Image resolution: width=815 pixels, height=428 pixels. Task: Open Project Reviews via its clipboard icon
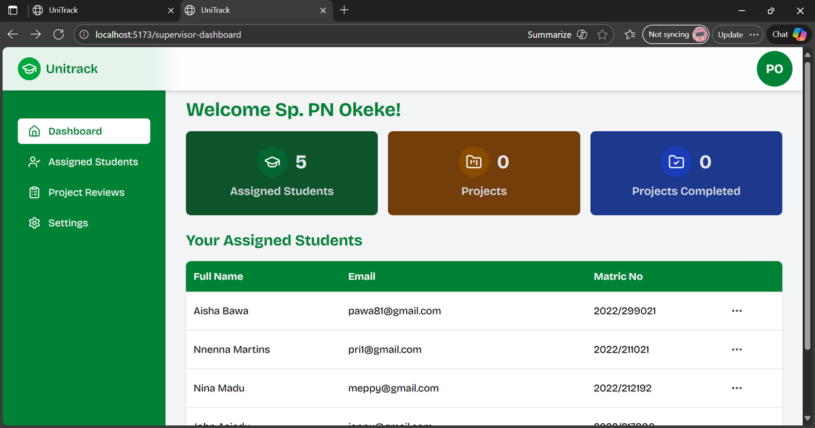coord(34,192)
